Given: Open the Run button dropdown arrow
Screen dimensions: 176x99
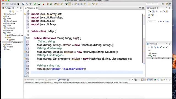Looking at the screenshot, I should [36, 4].
